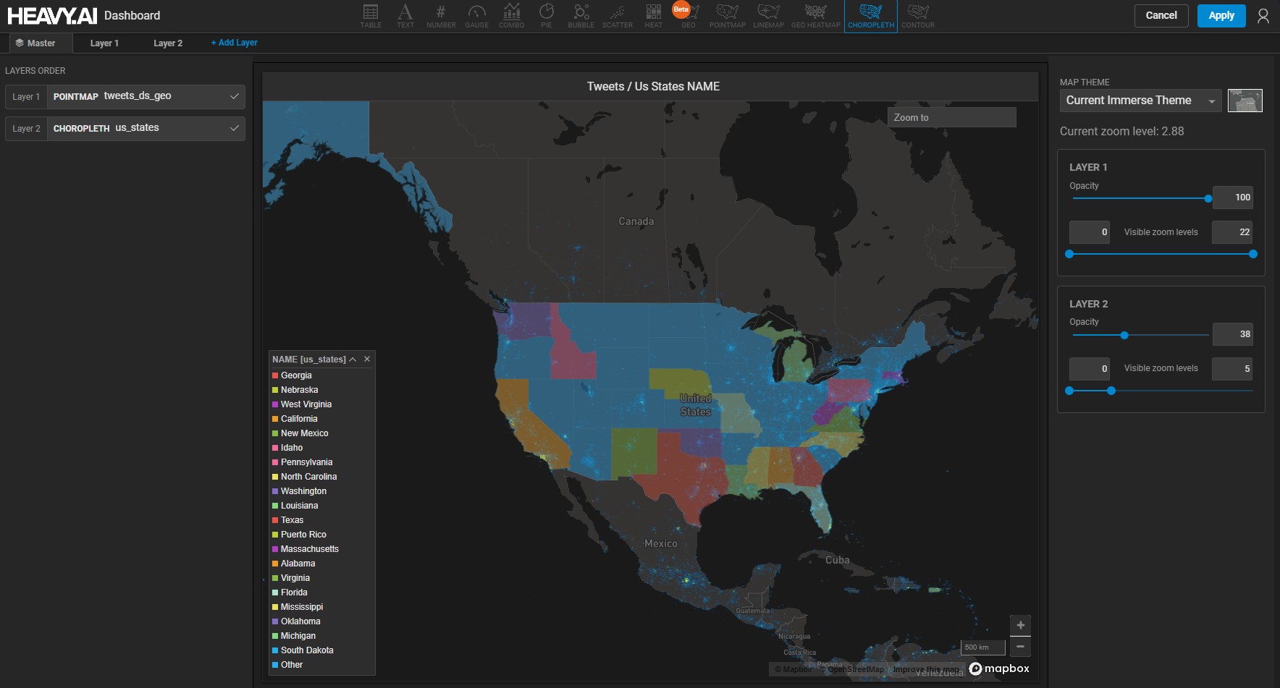1280x688 pixels.
Task: Select the Table chart type icon
Action: [371, 15]
